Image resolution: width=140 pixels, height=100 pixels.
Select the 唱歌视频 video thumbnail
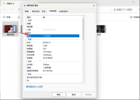point(10,29)
